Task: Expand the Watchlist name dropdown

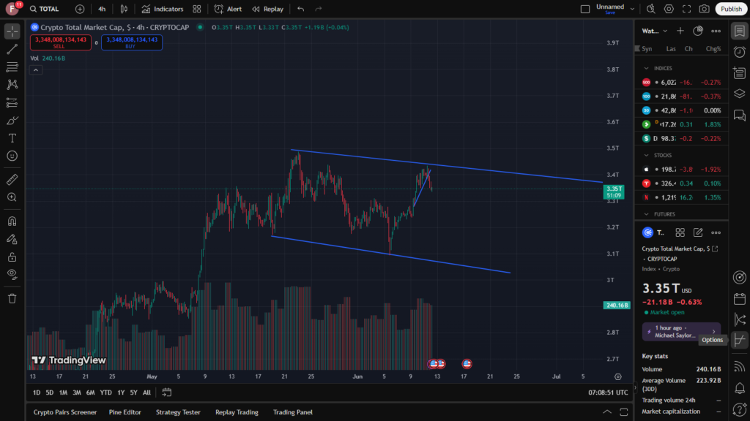Action: [654, 31]
